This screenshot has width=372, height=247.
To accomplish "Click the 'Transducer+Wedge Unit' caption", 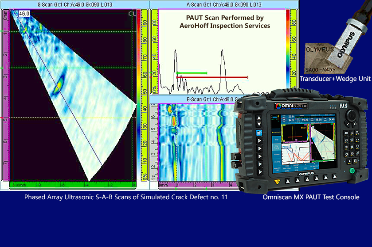I will click(x=335, y=79).
